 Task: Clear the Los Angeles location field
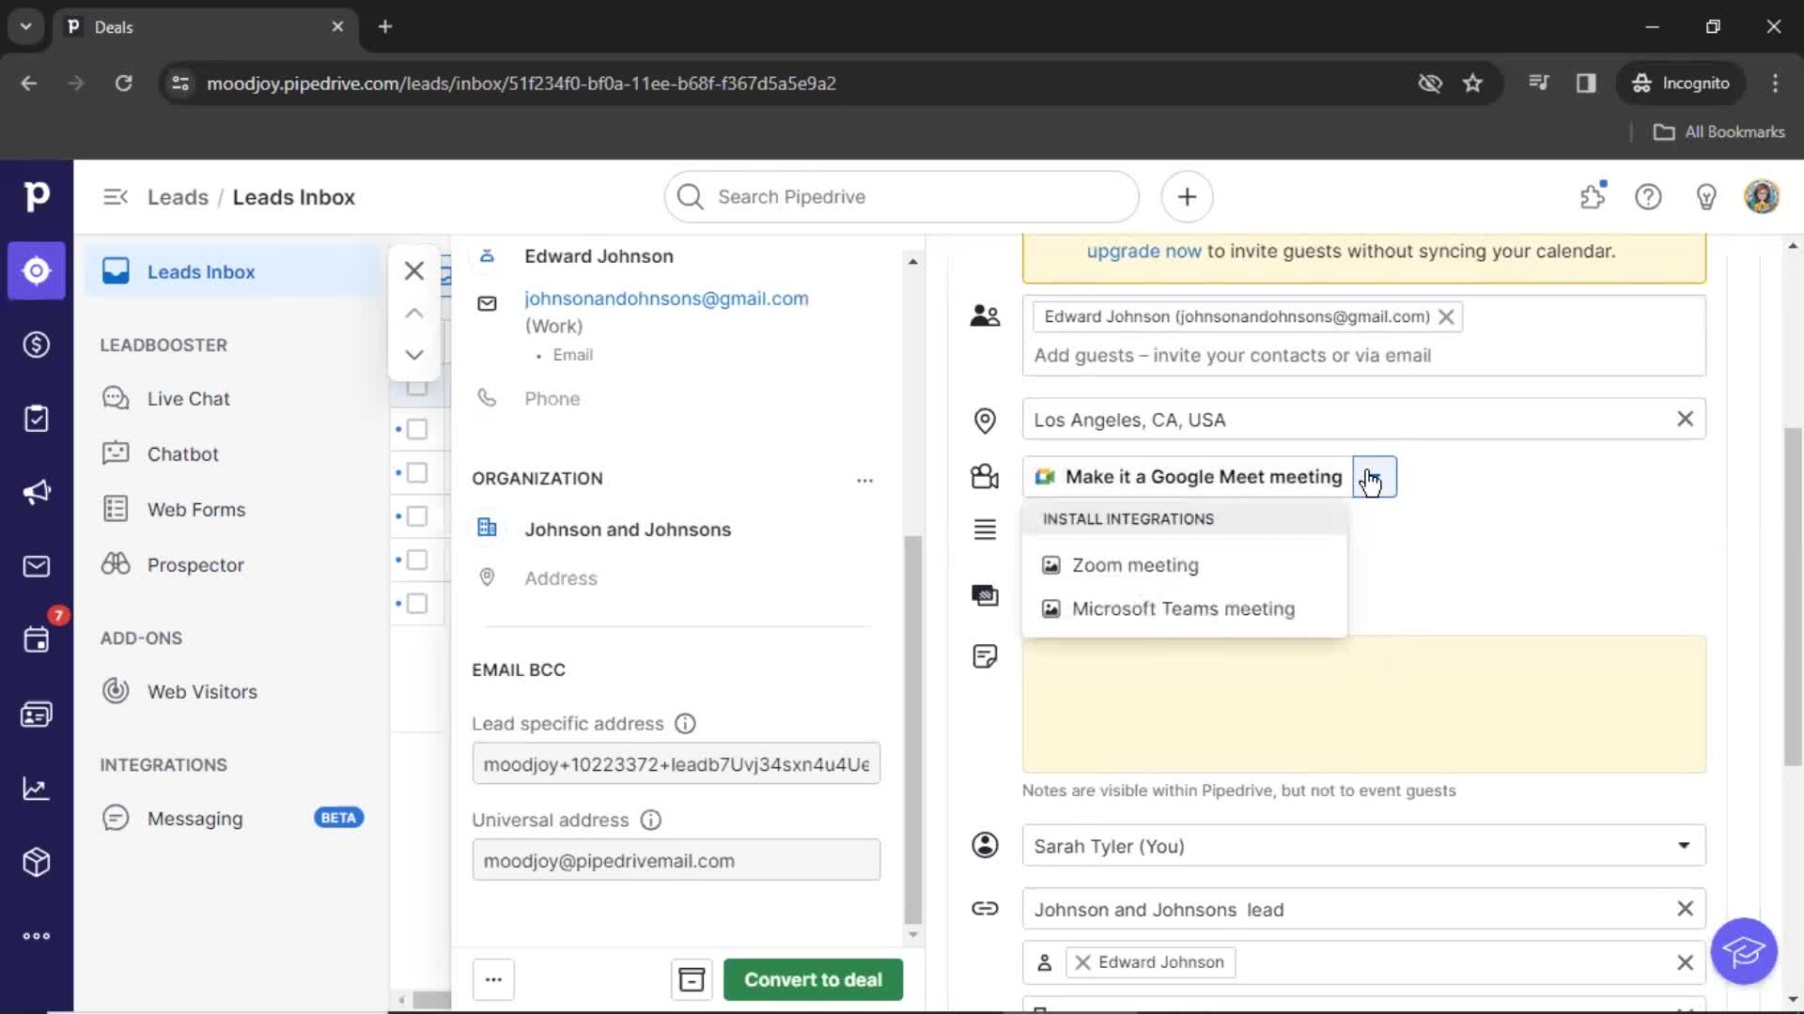coord(1685,419)
